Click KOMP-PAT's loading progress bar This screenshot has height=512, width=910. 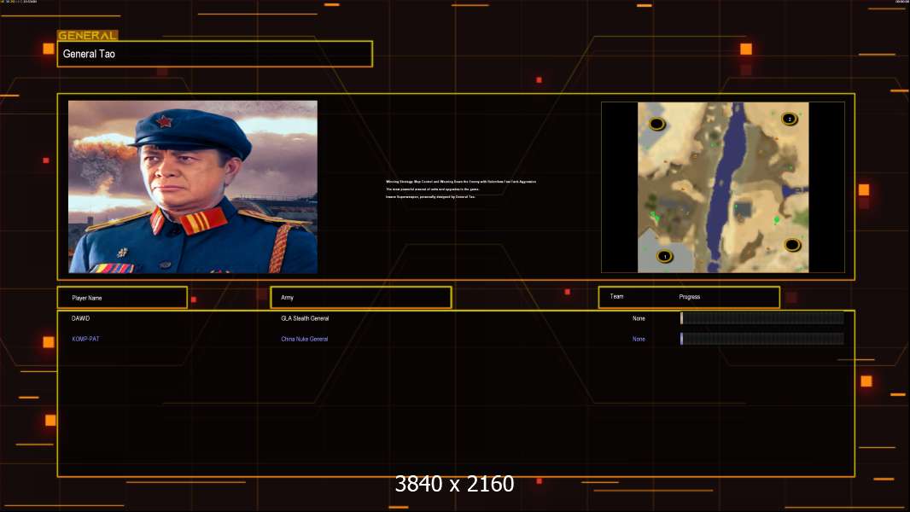click(x=762, y=339)
